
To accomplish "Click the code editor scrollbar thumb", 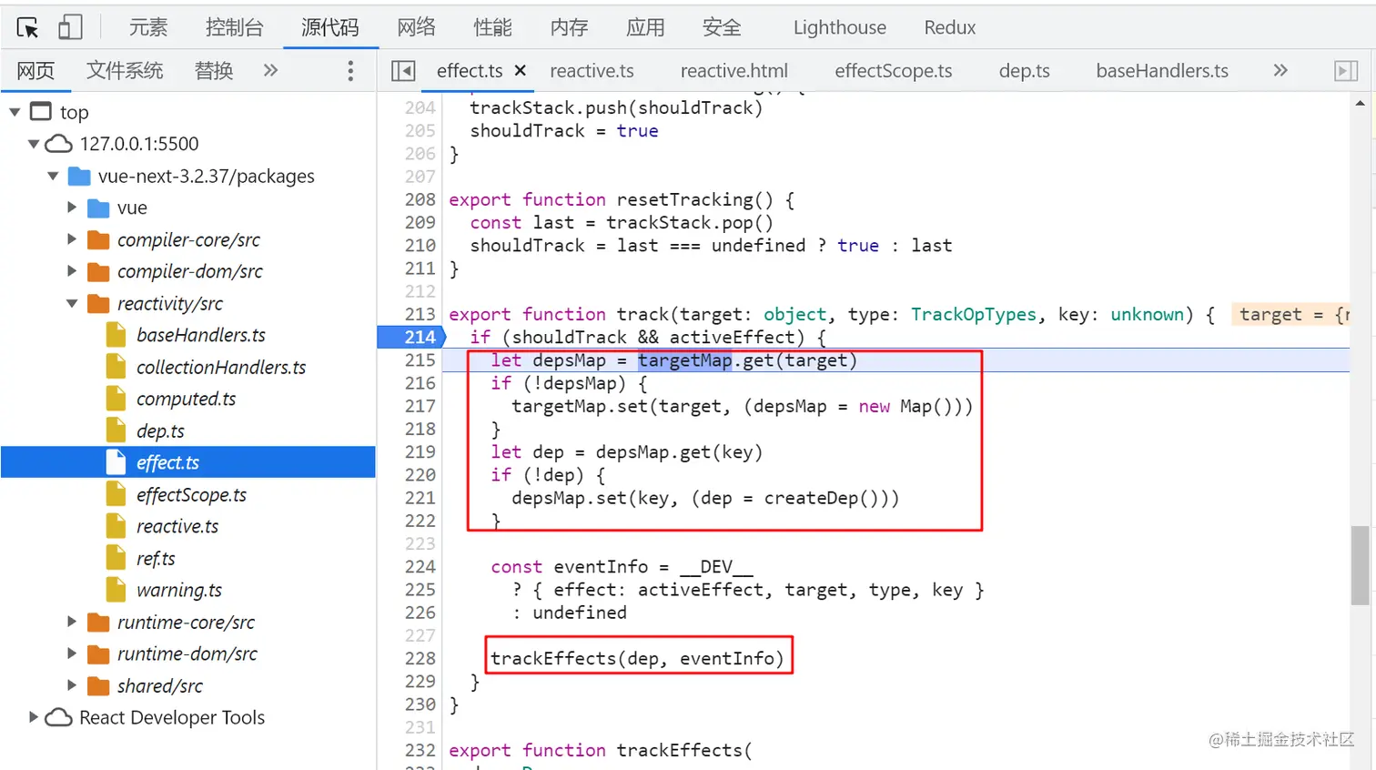I will 1360,565.
